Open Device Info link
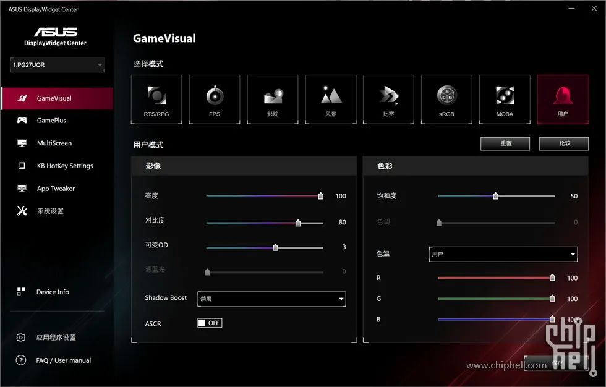Image resolution: width=606 pixels, height=387 pixels. (x=53, y=292)
